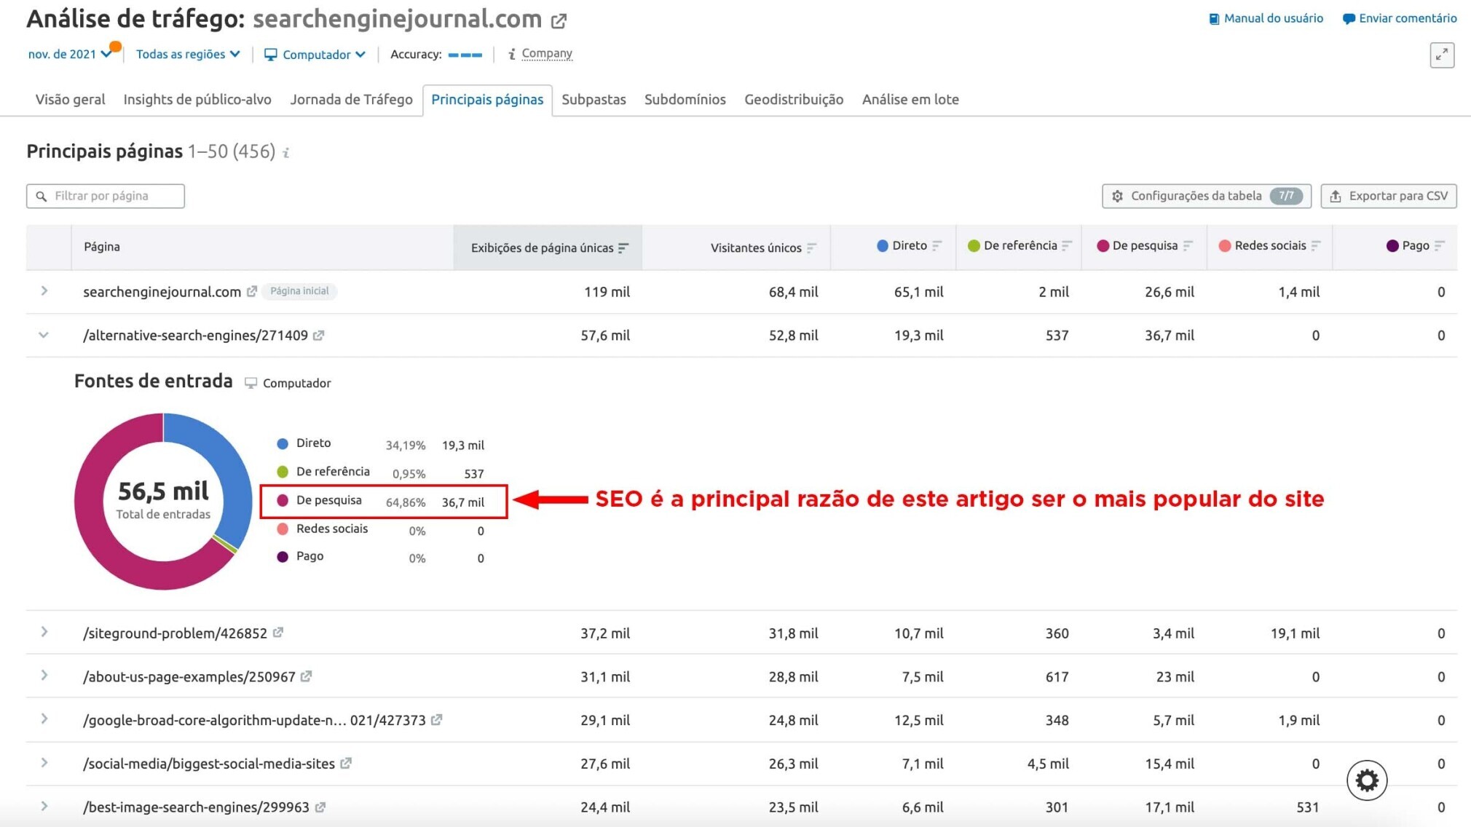Open the Computador device dropdown
1471x827 pixels.
(315, 55)
